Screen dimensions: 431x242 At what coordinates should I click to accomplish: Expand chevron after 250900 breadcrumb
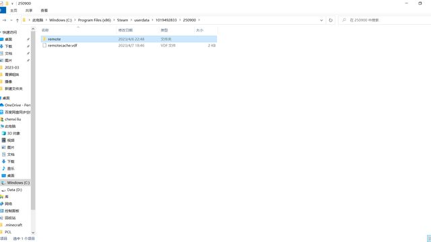pyautogui.click(x=199, y=20)
